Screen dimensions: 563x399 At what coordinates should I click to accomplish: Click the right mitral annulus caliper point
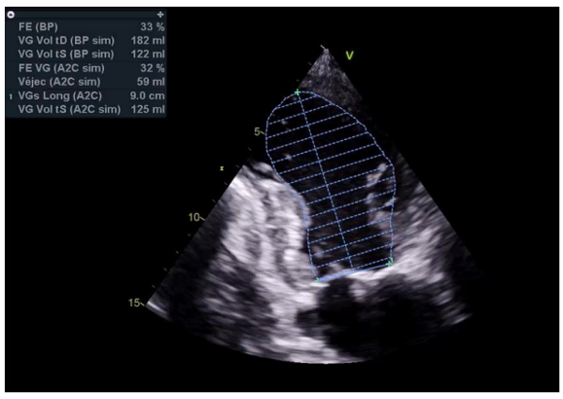[390, 262]
